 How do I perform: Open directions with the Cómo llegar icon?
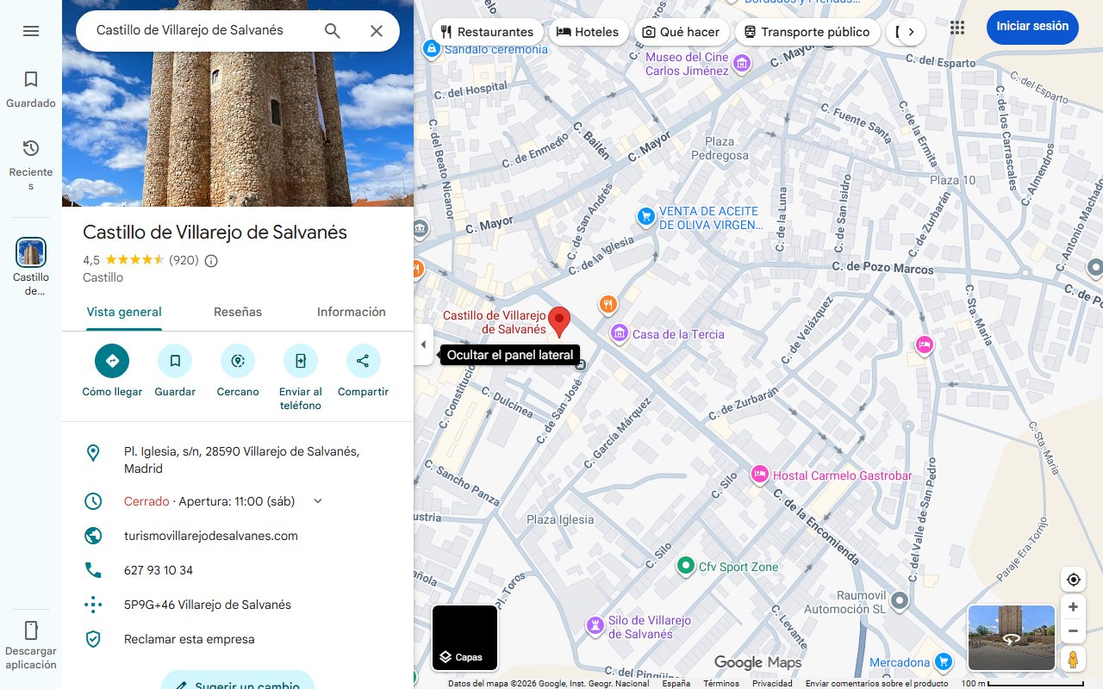click(111, 360)
